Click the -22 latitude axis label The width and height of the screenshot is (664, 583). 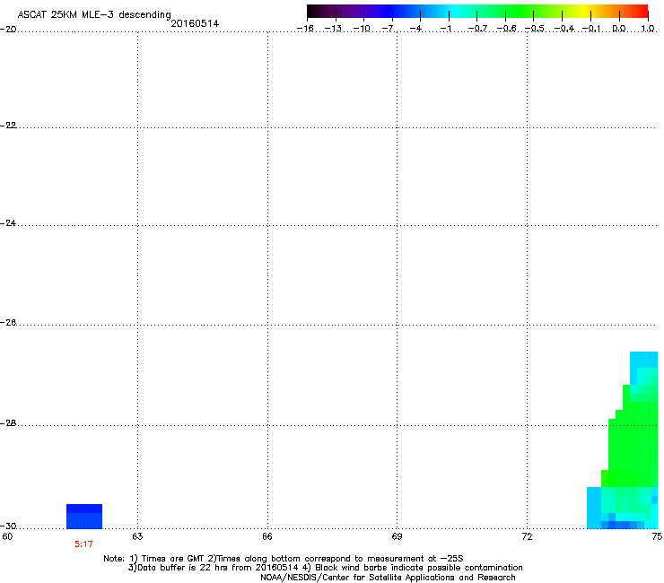pos(8,126)
